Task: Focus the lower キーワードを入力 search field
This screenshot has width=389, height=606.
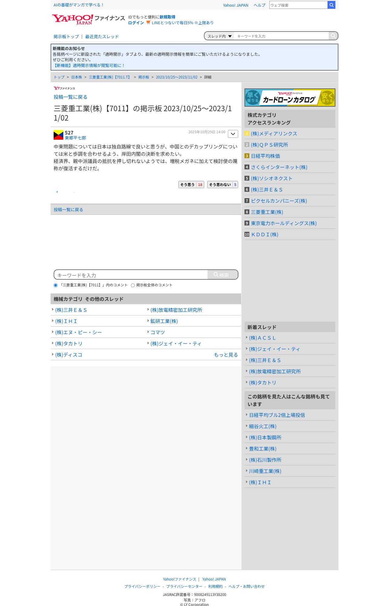Action: [x=131, y=275]
